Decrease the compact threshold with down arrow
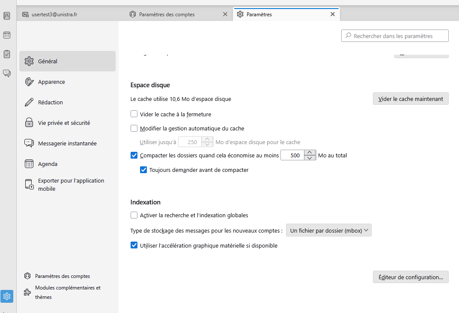The height and width of the screenshot is (313, 459). (x=310, y=158)
